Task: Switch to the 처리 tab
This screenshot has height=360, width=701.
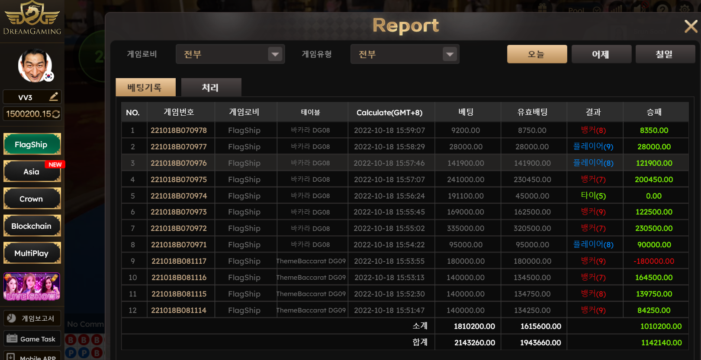Action: tap(211, 88)
